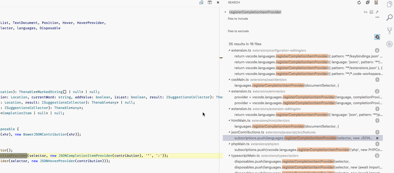Click the editor vertical scrollbar marker
The image size is (394, 173).
221,58
